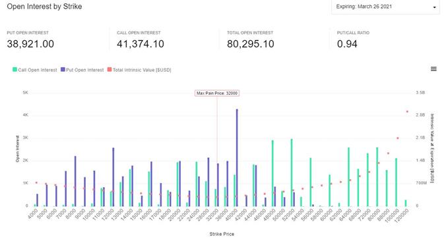
Task: Click the intrinsic value dot above strike 100000
Action: point(398,138)
